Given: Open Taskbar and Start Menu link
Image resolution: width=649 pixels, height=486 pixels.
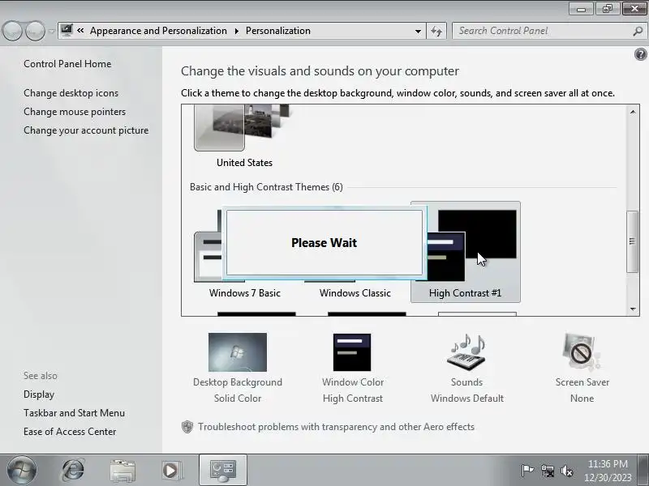Looking at the screenshot, I should click(x=74, y=413).
